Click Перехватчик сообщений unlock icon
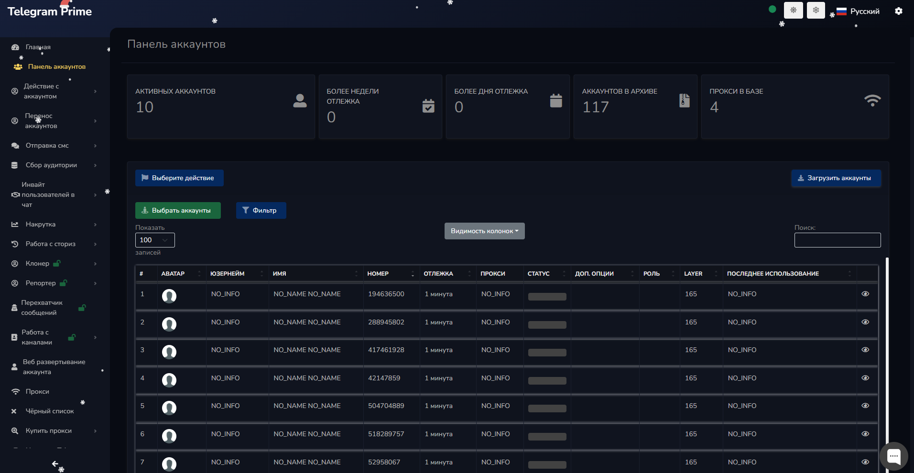914x473 pixels. pos(82,308)
